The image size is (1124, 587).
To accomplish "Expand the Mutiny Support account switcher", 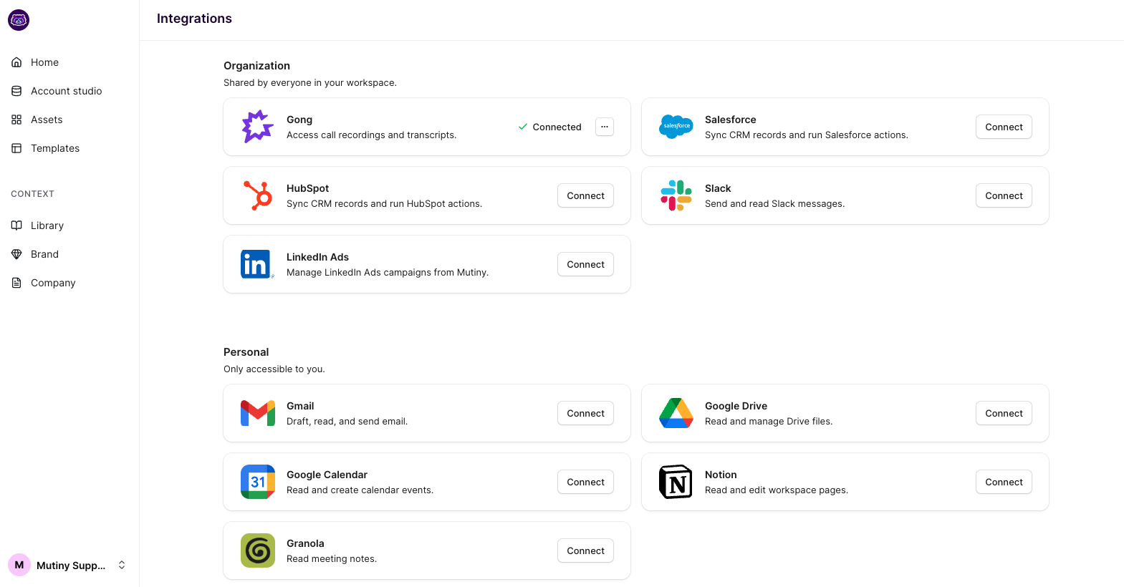I will click(122, 565).
